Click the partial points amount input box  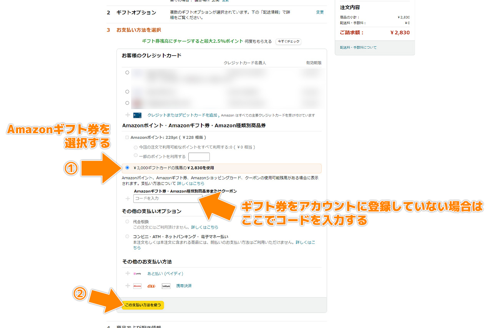coord(199,157)
